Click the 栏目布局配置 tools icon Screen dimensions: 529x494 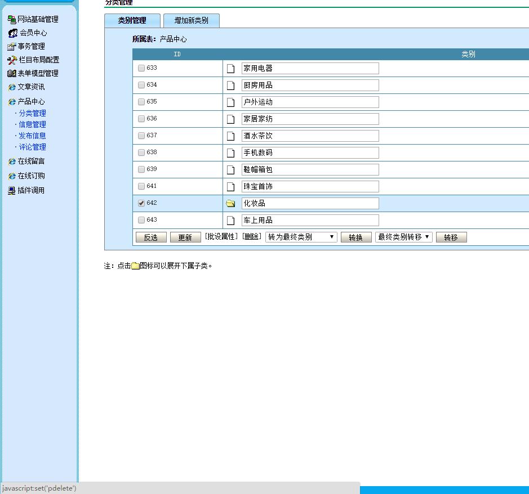12,60
